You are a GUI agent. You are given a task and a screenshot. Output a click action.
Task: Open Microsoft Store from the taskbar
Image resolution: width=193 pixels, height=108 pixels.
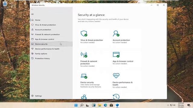pyautogui.click(x=111, y=105)
